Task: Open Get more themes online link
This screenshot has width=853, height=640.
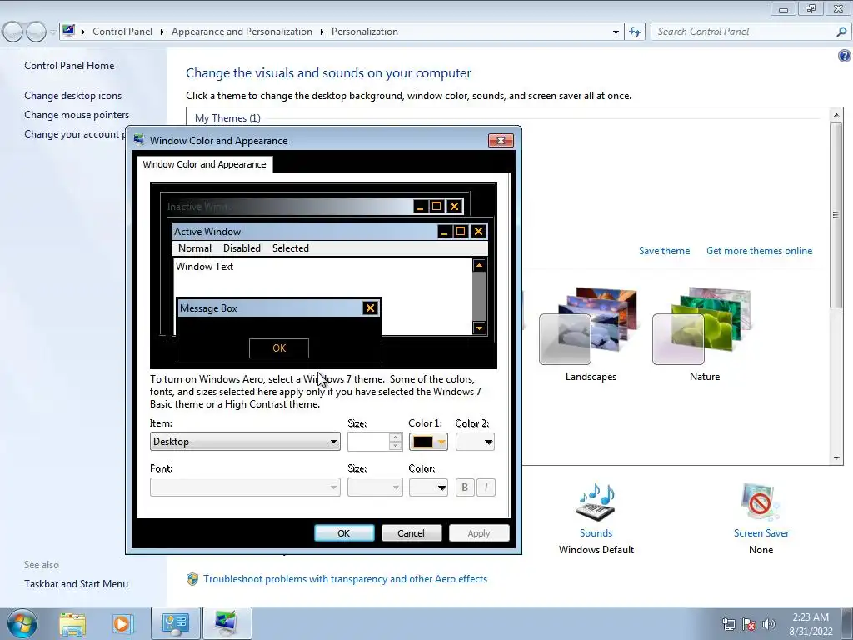Action: [x=759, y=251]
